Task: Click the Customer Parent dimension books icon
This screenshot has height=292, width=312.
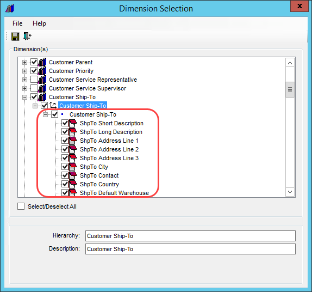Action: coord(42,62)
